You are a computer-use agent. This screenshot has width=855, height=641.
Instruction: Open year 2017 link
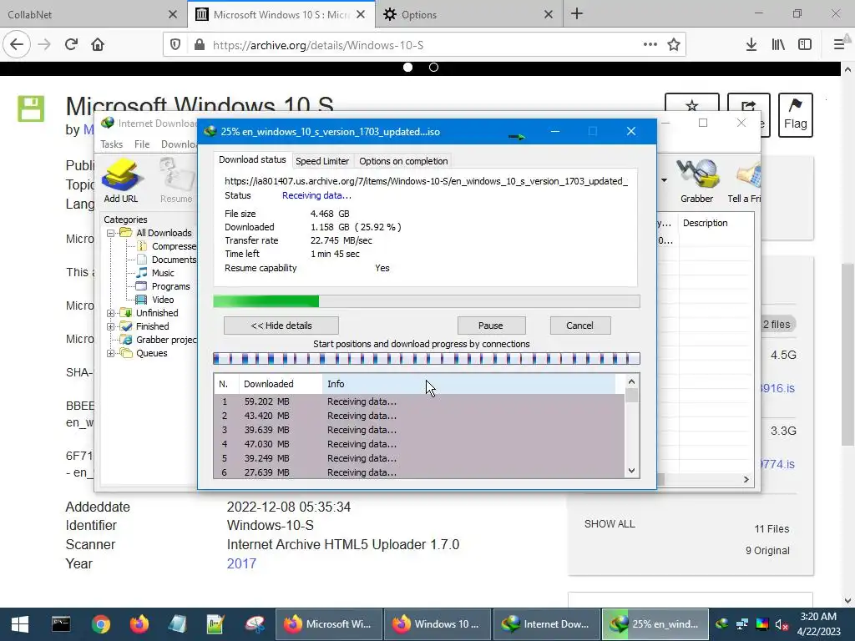coord(241,563)
